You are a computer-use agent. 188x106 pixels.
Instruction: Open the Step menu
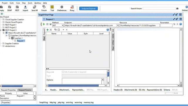point(24,3)
